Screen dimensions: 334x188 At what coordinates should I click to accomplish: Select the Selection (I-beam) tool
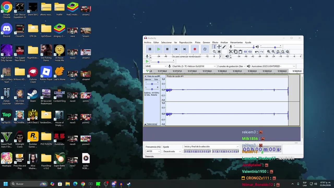pos(214,47)
